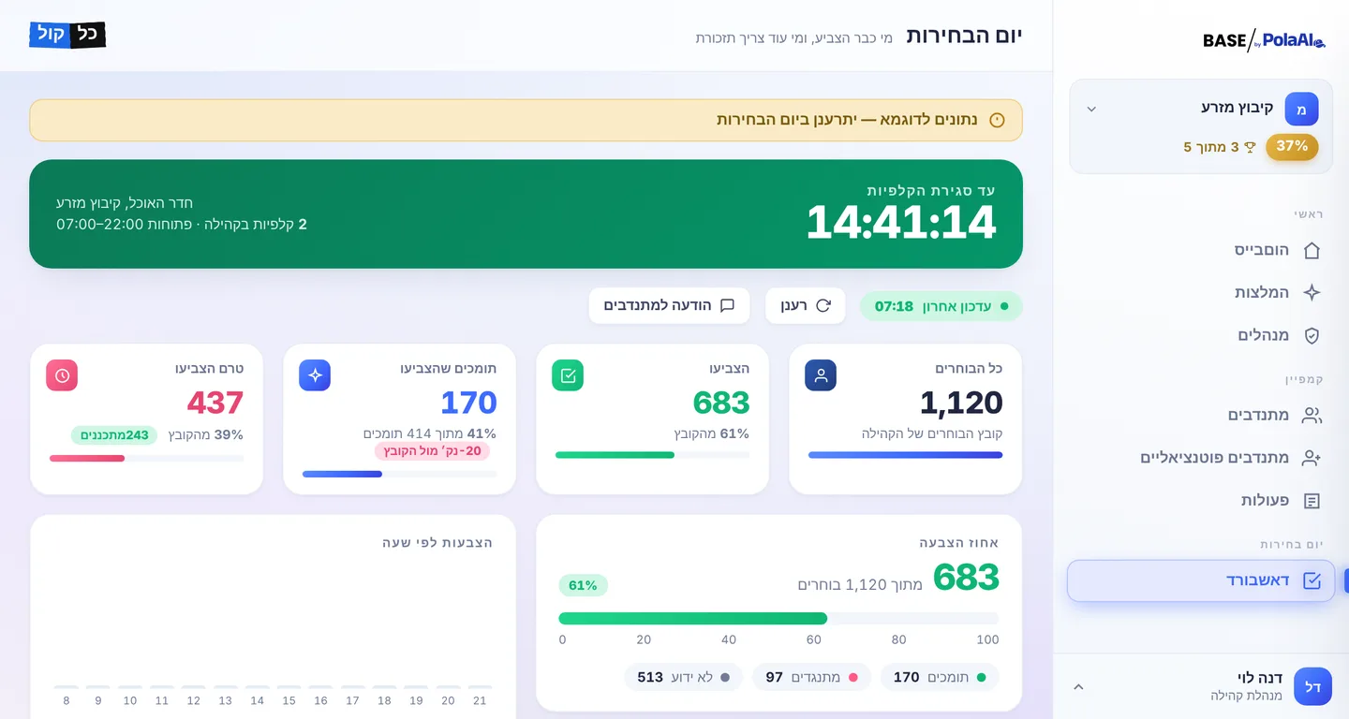
Task: Click the מתנגדים 97 chip
Action: click(x=811, y=677)
